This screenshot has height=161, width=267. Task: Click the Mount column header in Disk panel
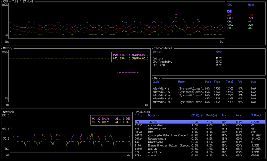[182, 82]
